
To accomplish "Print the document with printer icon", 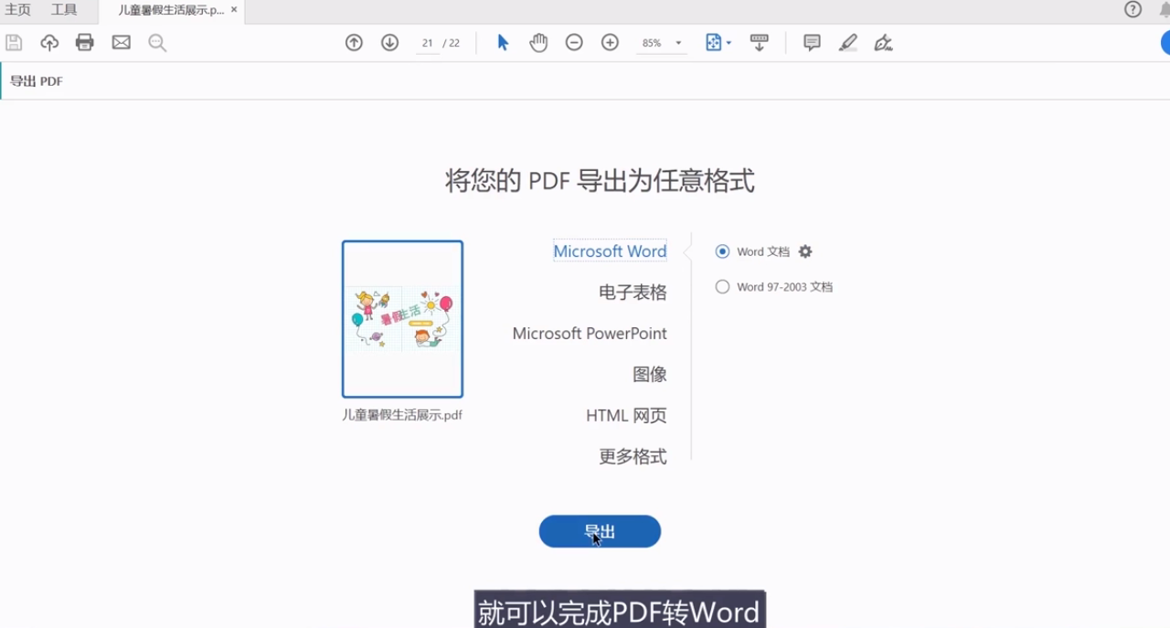I will coord(85,43).
